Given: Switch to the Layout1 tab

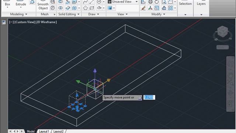Looking at the screenshot, I should point(44,132).
